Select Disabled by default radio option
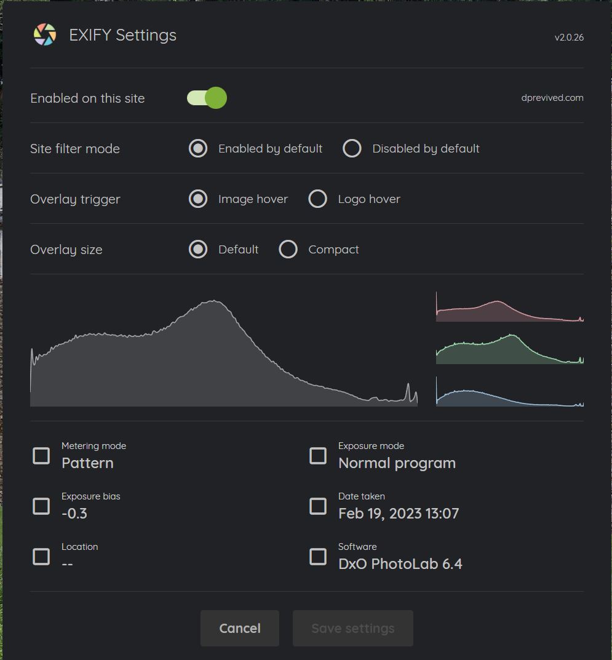The height and width of the screenshot is (660, 612). [352, 149]
